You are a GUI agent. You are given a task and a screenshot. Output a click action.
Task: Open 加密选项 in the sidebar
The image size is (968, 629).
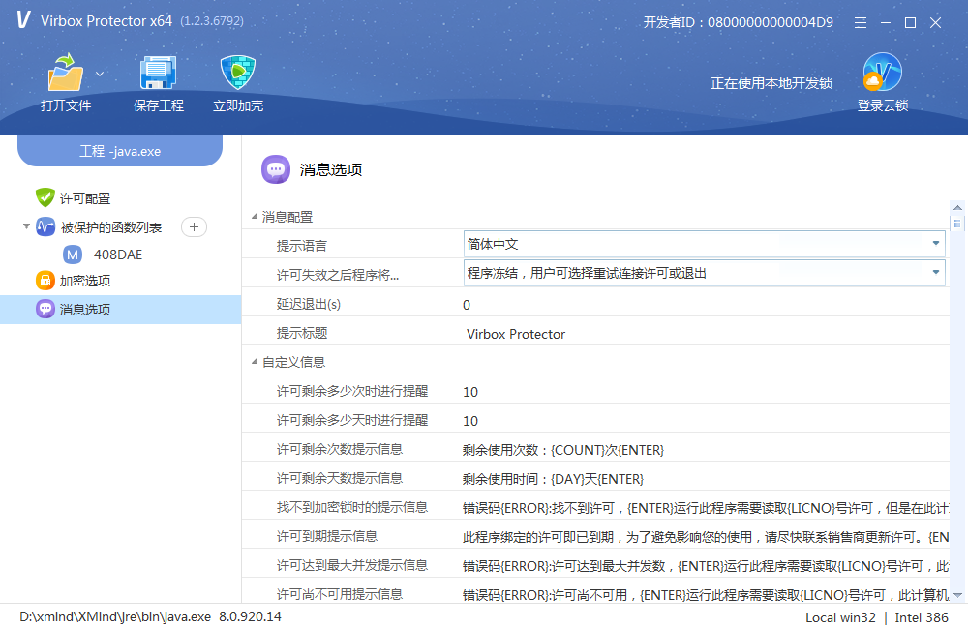coord(85,281)
